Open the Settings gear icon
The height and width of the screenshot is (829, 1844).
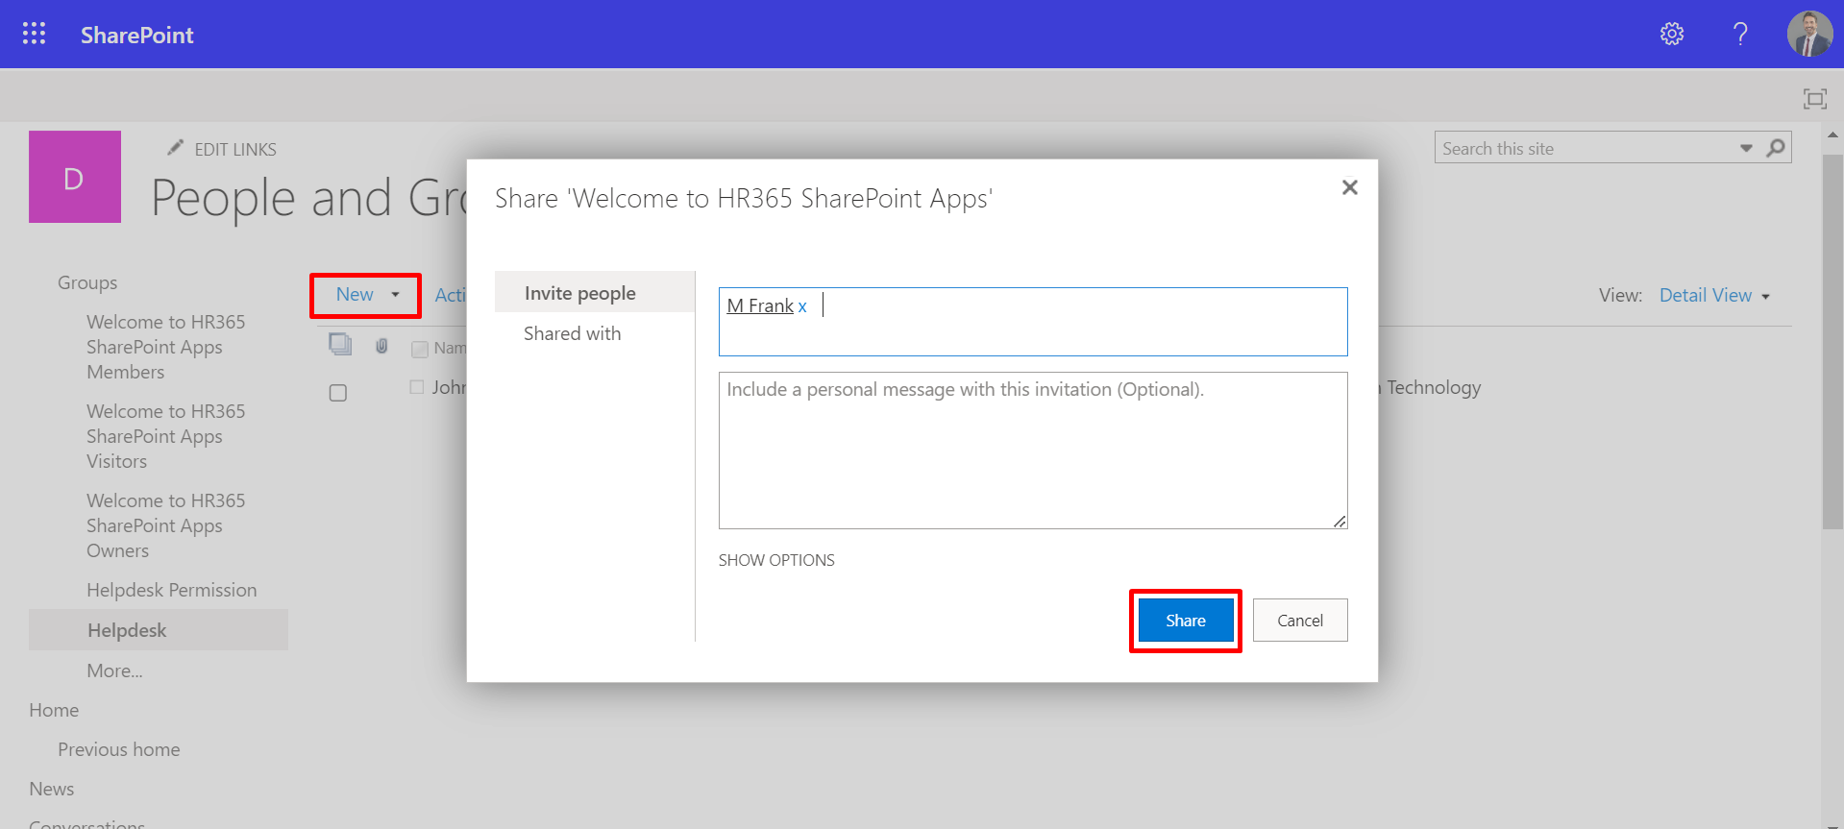[1672, 34]
